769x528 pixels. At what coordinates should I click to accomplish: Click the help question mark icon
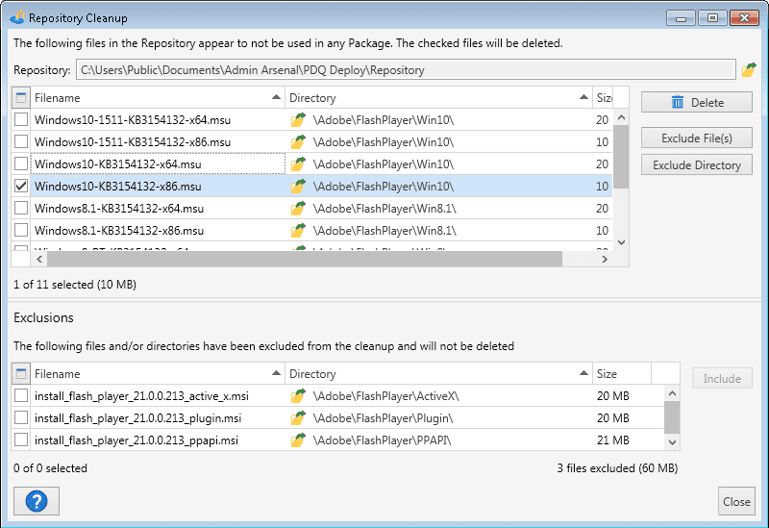point(37,501)
